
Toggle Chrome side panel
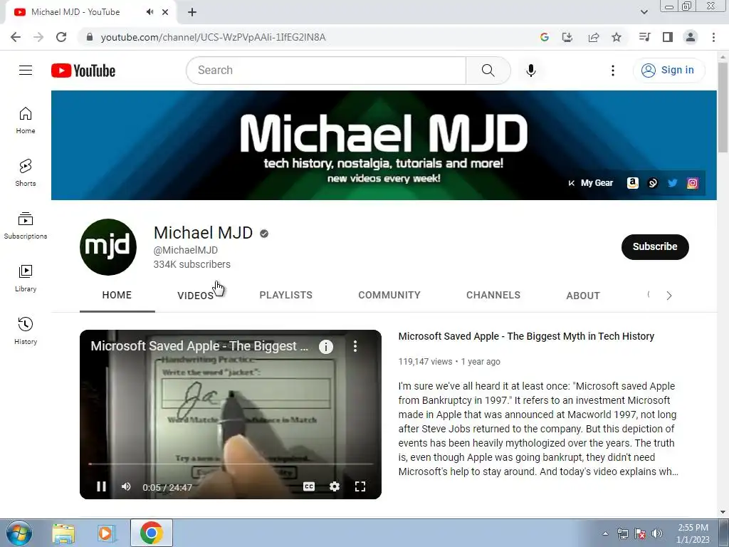coord(668,37)
